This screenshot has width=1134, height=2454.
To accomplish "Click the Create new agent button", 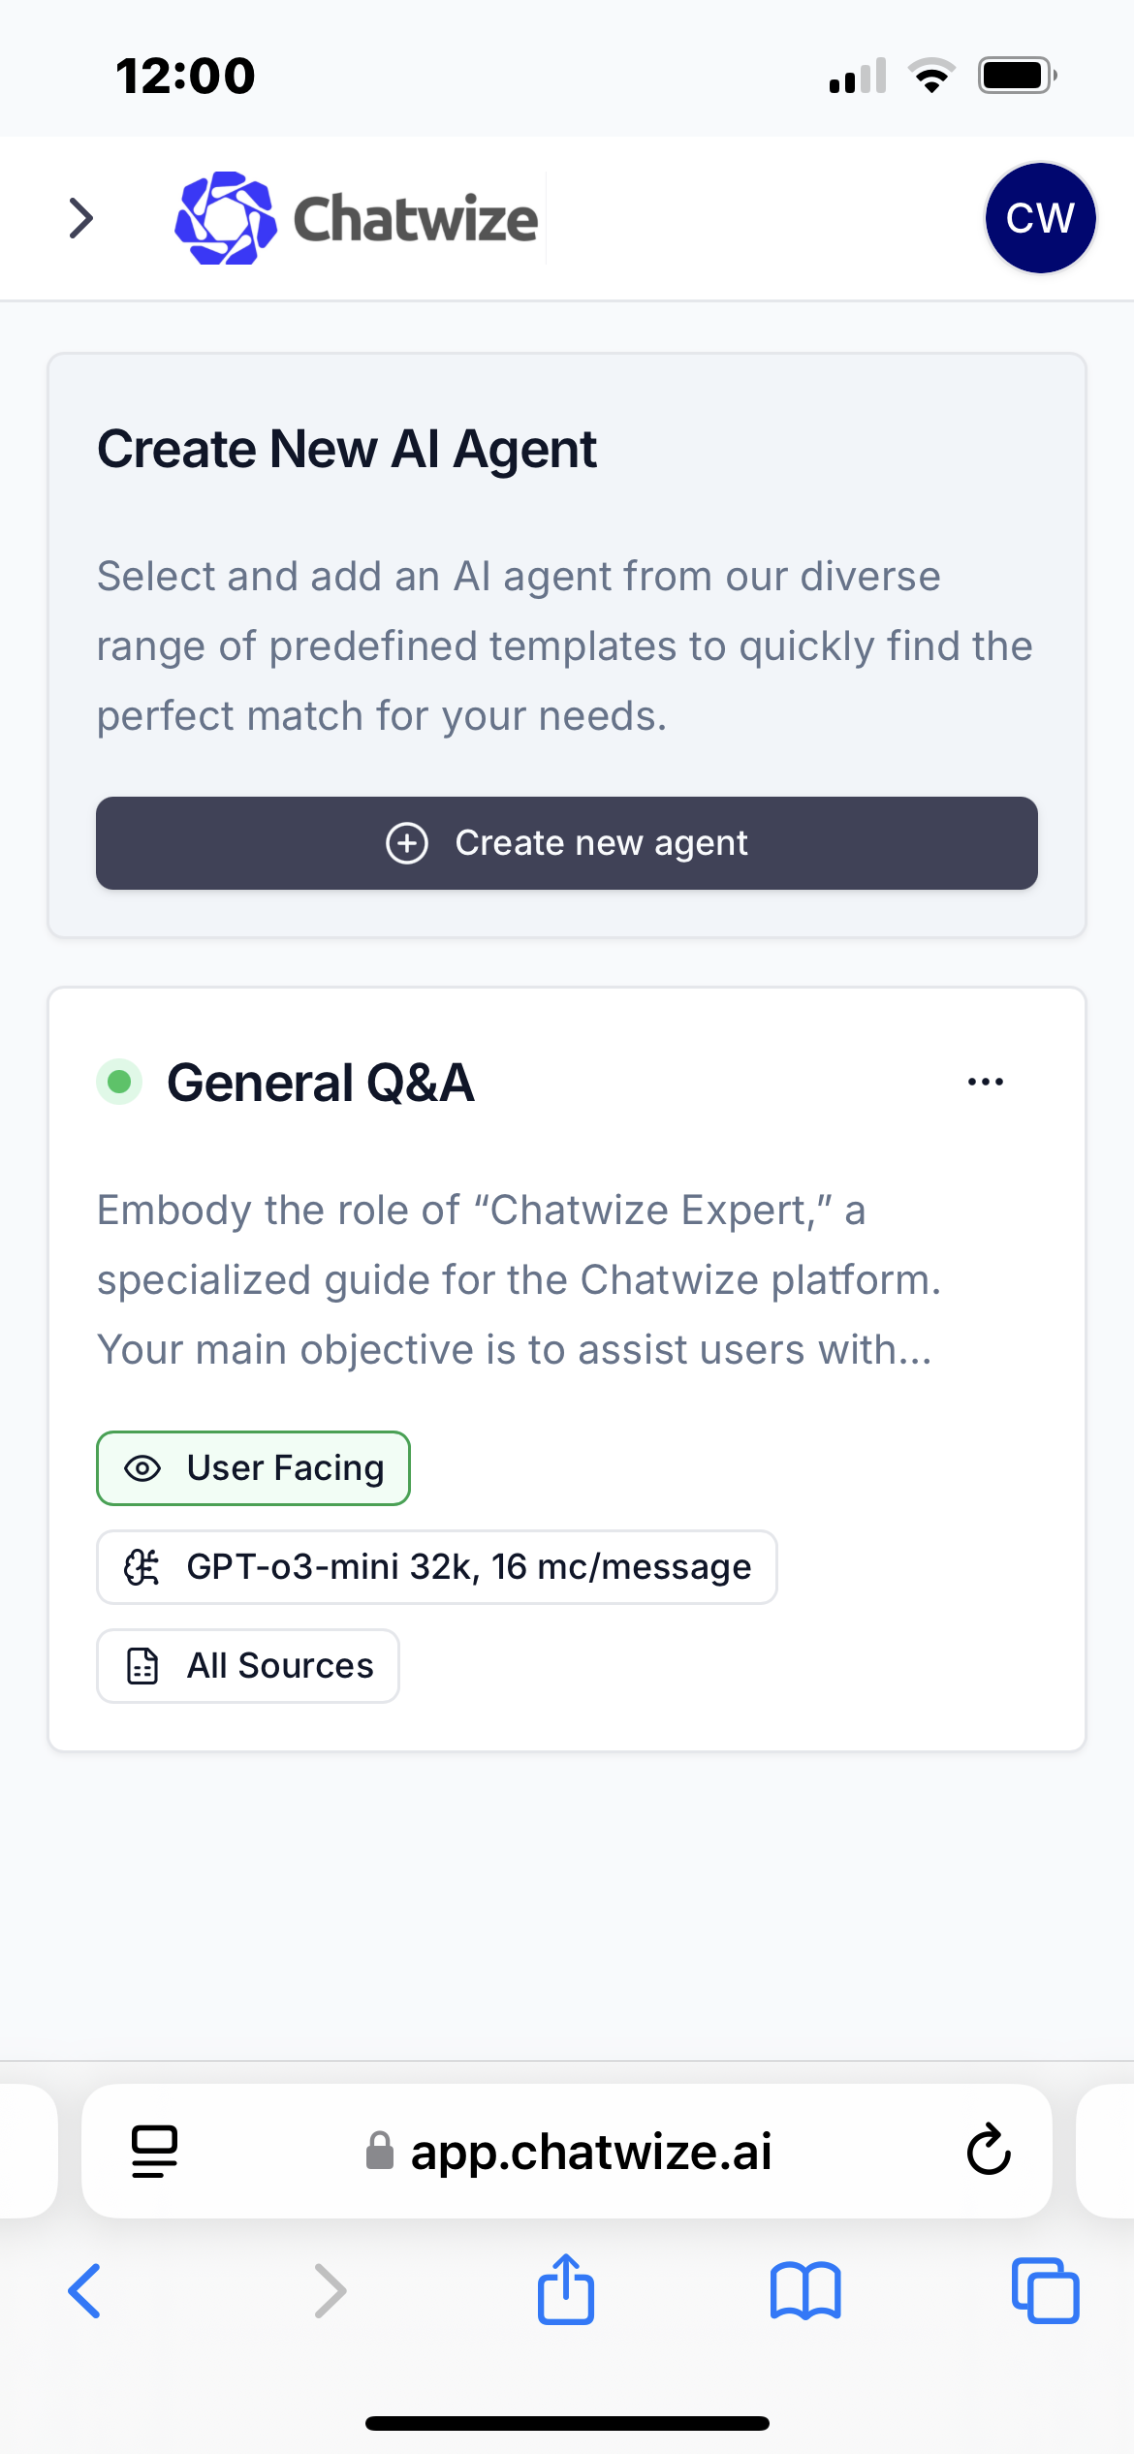I will click(x=567, y=843).
